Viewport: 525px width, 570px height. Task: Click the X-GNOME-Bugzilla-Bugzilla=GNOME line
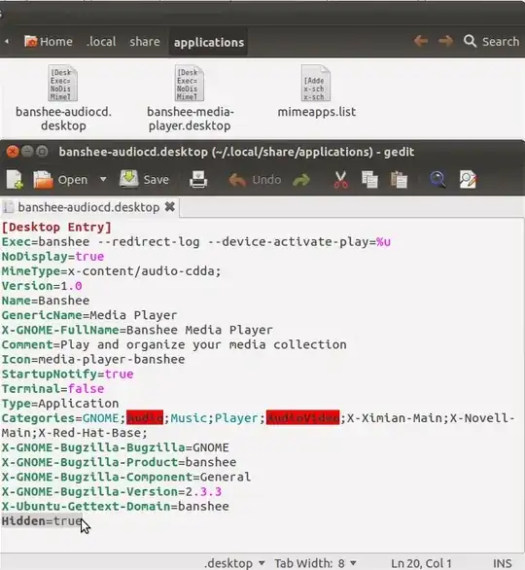[115, 447]
